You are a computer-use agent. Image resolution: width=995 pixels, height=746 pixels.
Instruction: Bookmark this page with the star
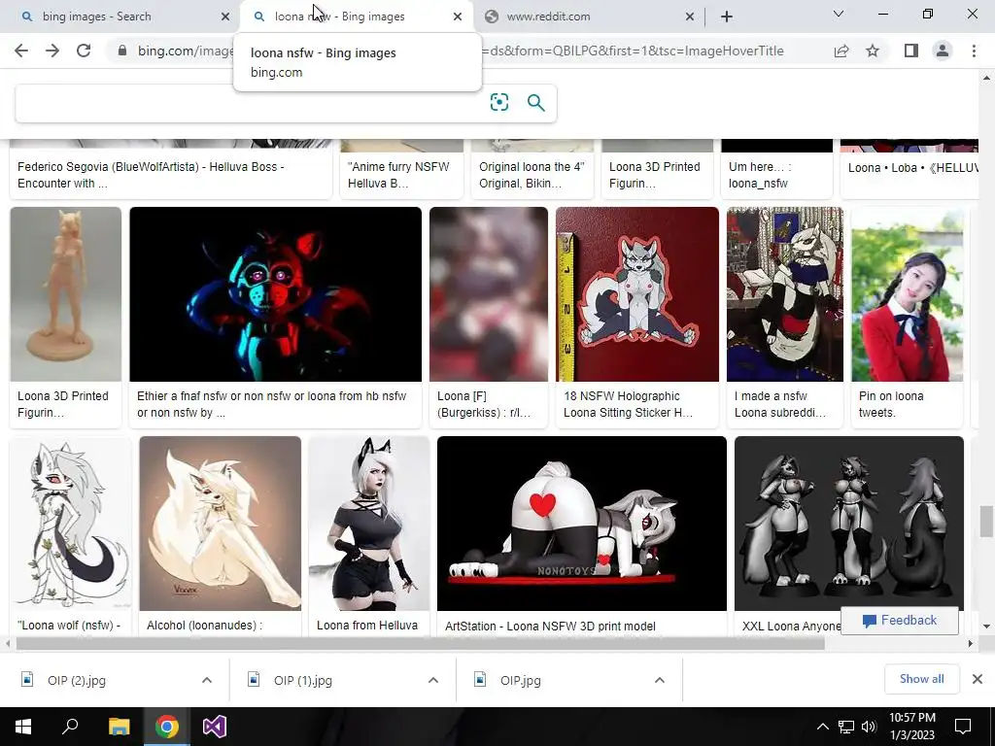pyautogui.click(x=873, y=51)
